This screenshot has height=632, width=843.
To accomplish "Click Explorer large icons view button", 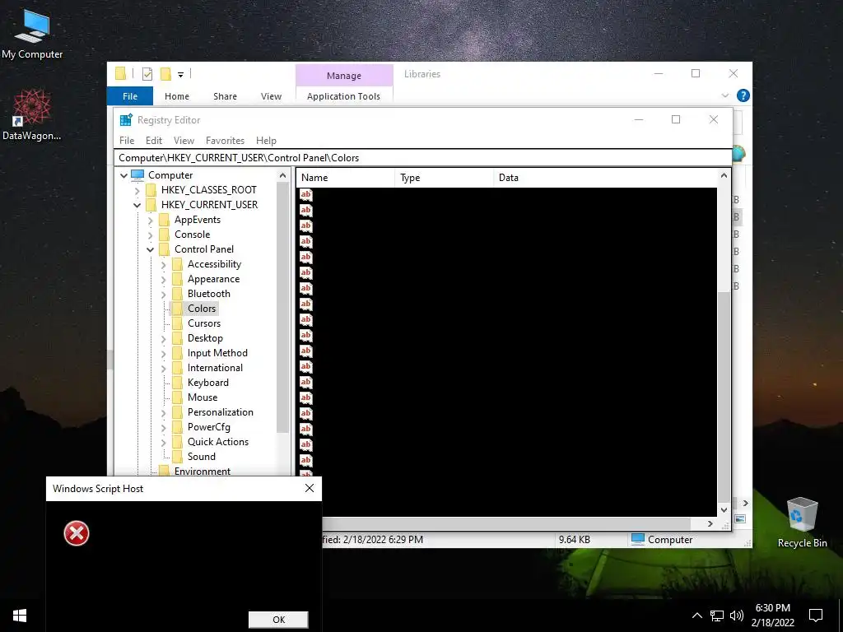I will point(740,519).
